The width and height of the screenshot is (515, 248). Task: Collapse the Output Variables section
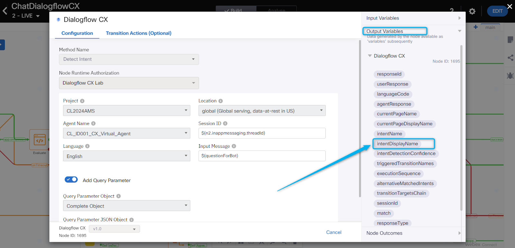(460, 31)
